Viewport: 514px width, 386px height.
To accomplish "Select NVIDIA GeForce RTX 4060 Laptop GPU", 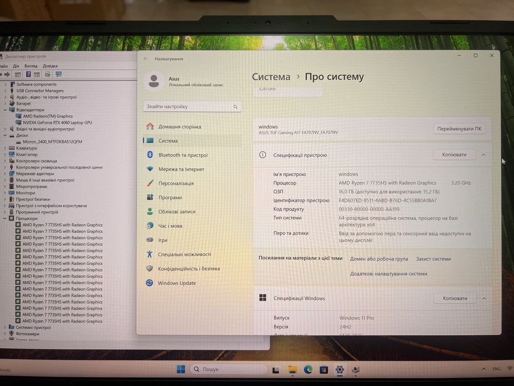I will (58, 122).
